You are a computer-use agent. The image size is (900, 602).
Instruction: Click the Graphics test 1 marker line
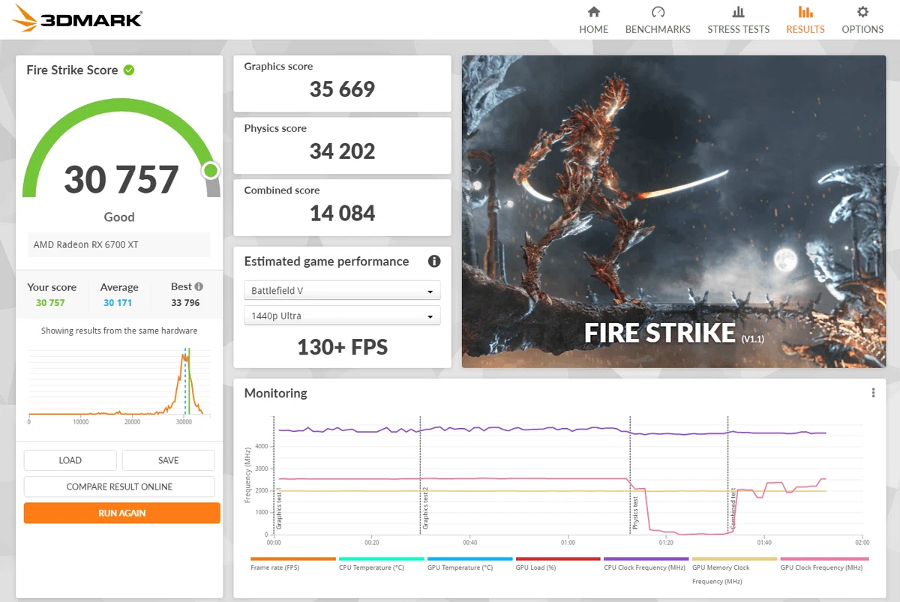[x=274, y=475]
